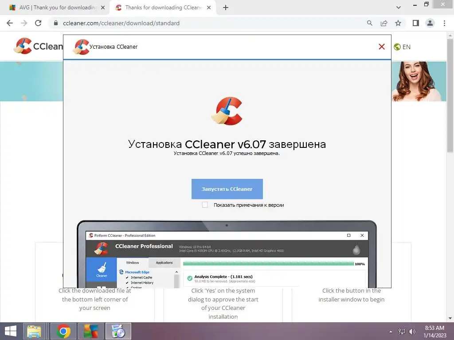Click the Установка CCleaner v6.07 завершена heading
This screenshot has height=340, width=454.
click(x=227, y=144)
